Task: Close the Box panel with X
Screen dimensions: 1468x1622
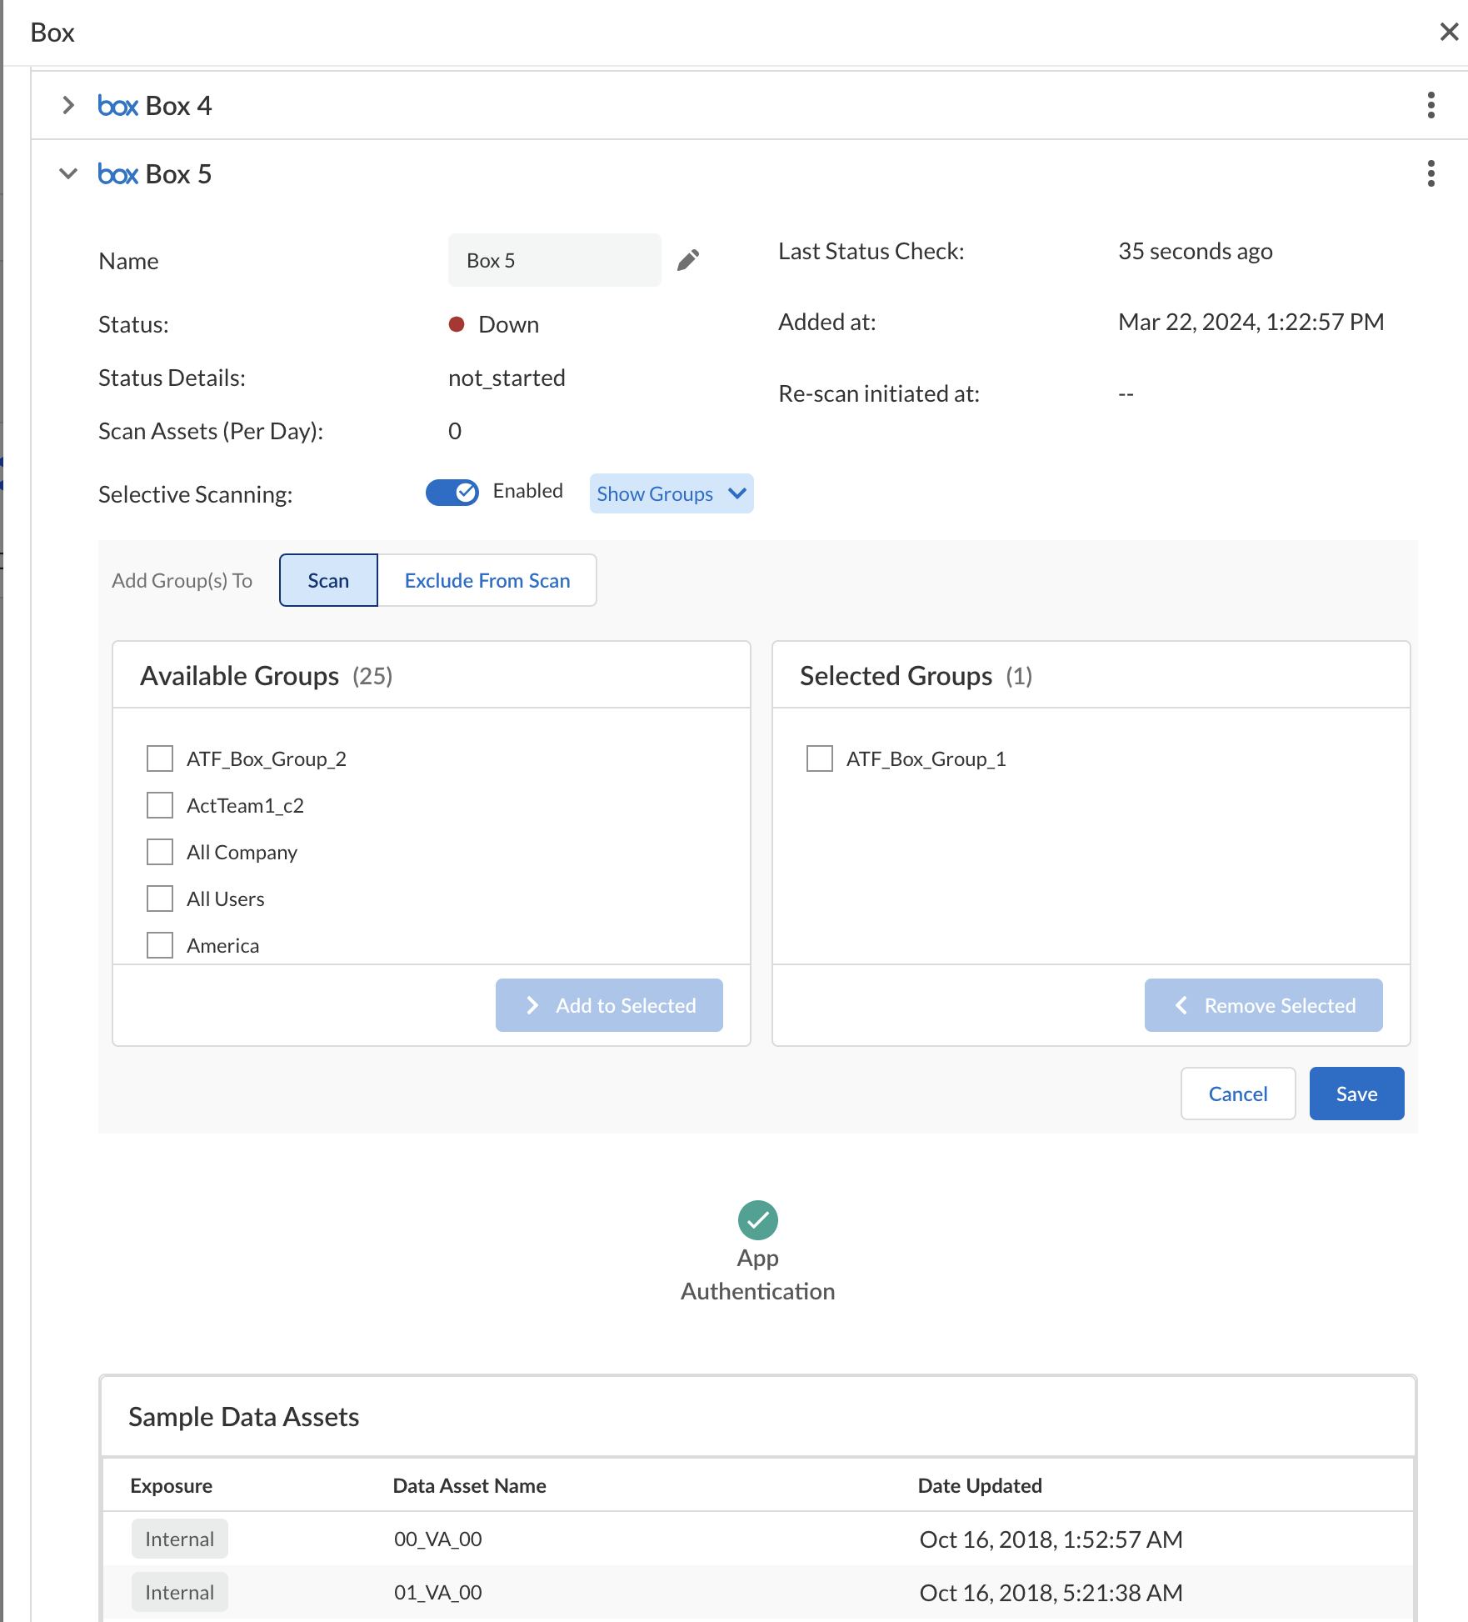Action: pos(1449,32)
